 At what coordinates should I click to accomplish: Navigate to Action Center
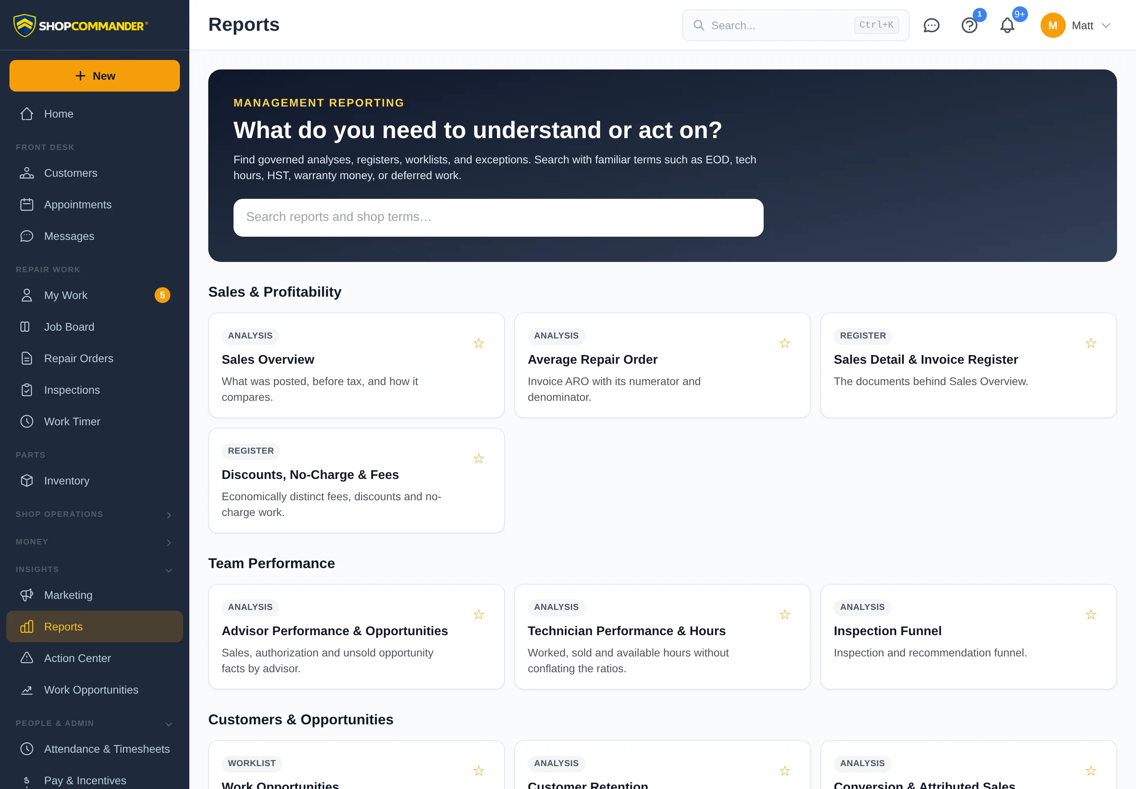click(94, 658)
